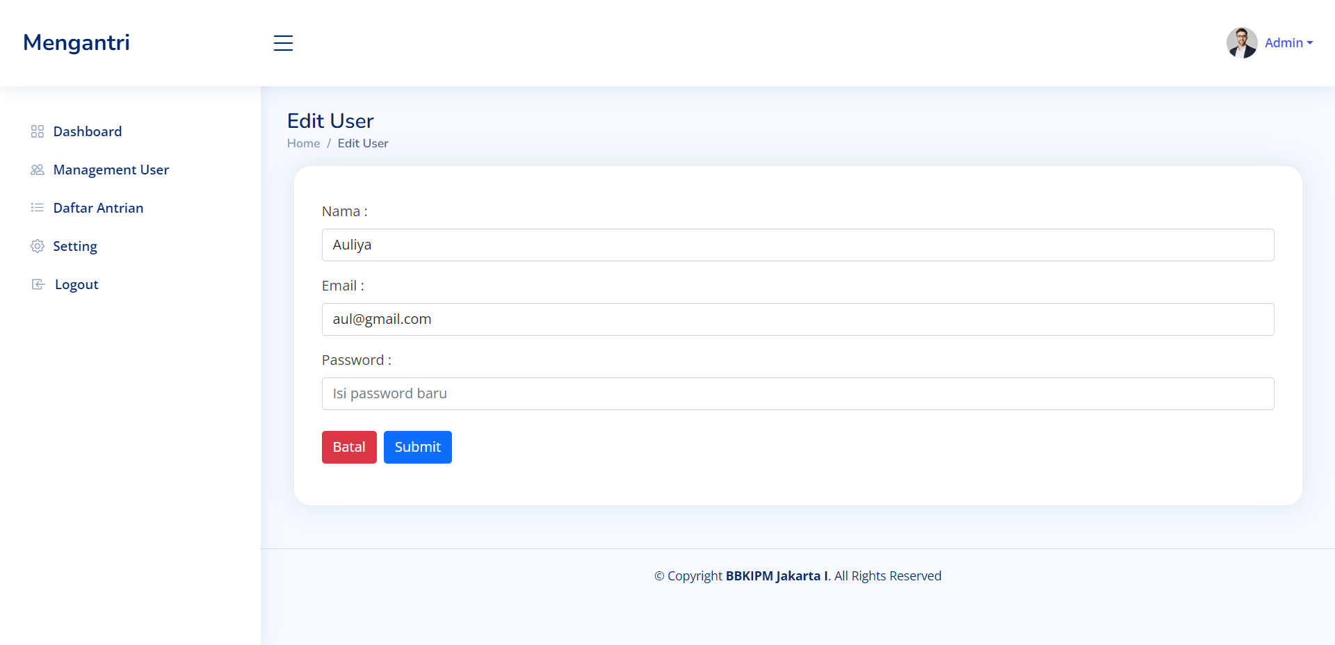Click the Nama : label
The height and width of the screenshot is (645, 1335).
pos(345,211)
